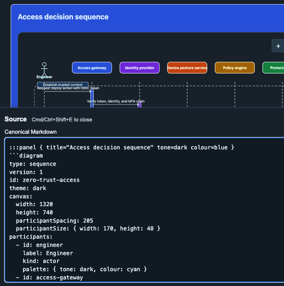Click the 'palette' cyan colour source line

point(85,269)
